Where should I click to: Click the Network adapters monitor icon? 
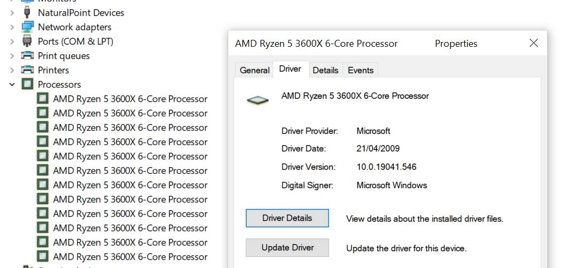(x=28, y=27)
